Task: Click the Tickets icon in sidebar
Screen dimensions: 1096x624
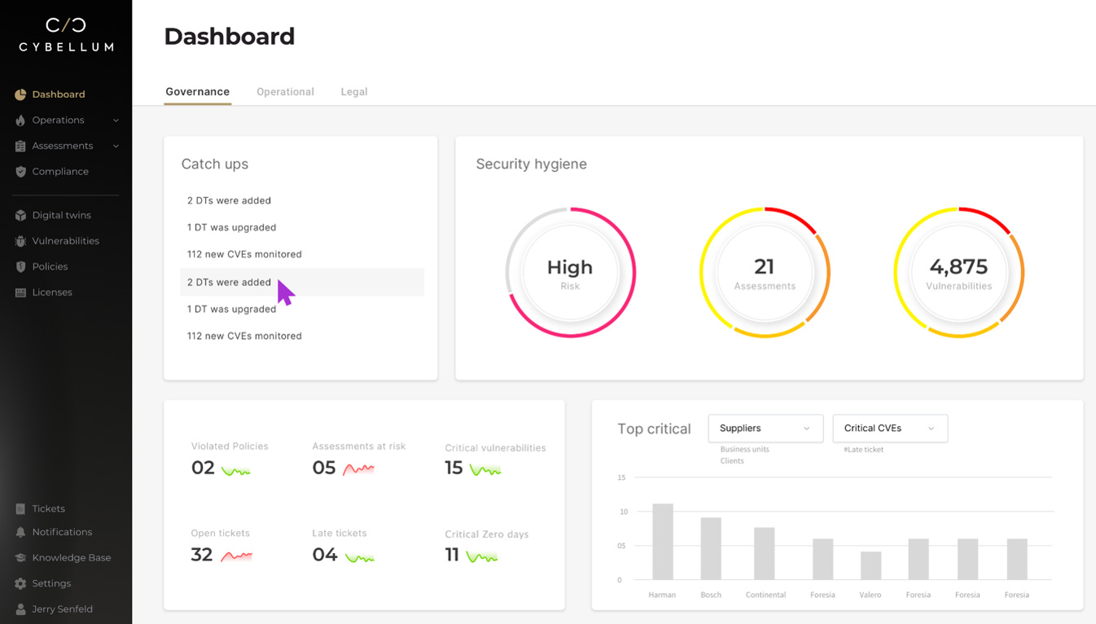Action: coord(20,509)
